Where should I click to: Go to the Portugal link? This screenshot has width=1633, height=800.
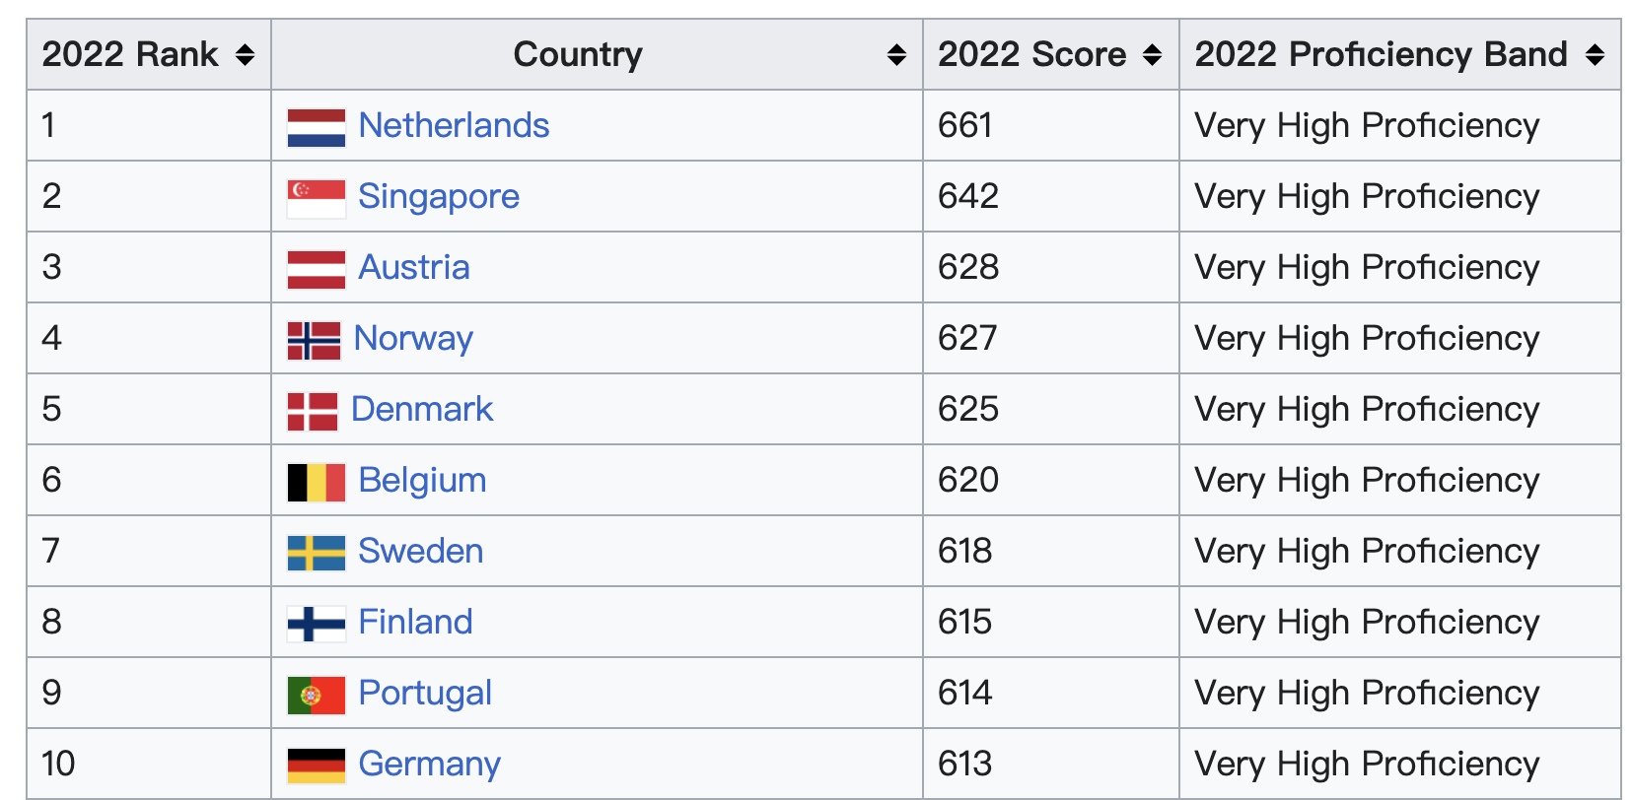(425, 694)
